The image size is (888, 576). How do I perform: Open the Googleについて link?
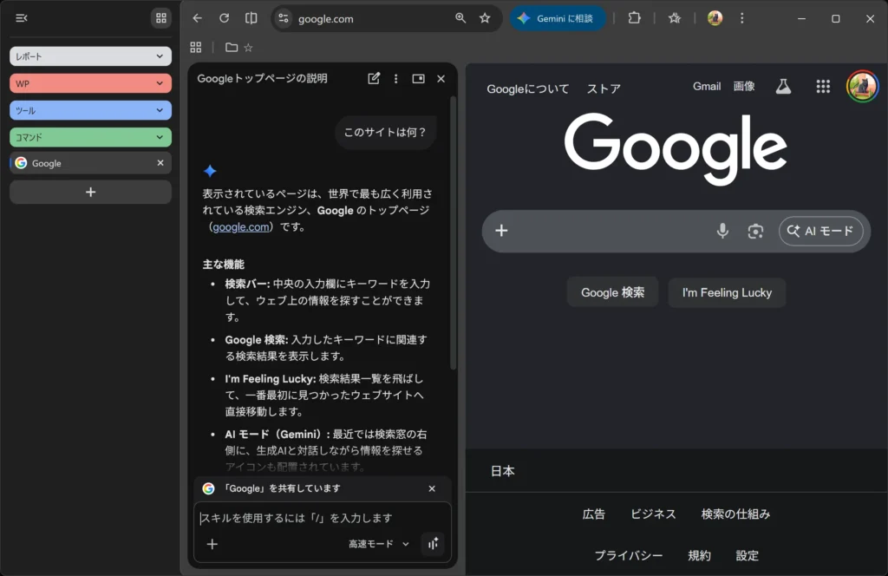(528, 89)
